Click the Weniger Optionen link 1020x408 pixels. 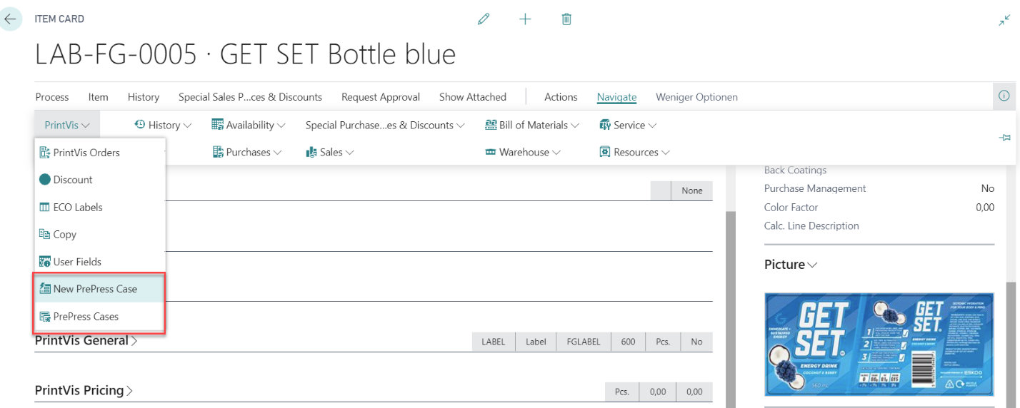(x=696, y=97)
